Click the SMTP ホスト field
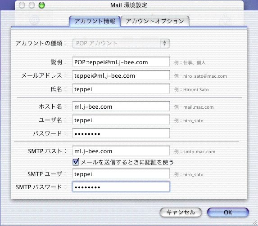258x226 pixels. pyautogui.click(x=121, y=151)
